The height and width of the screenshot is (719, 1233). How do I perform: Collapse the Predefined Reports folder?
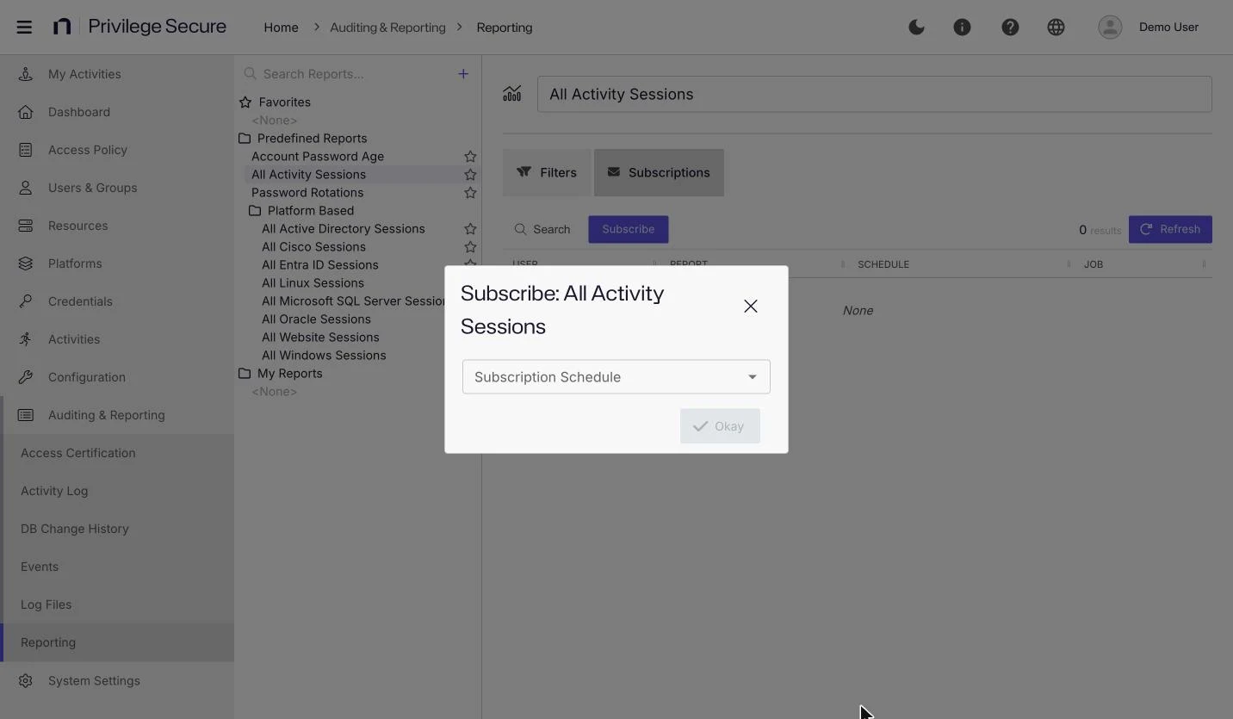tap(303, 139)
